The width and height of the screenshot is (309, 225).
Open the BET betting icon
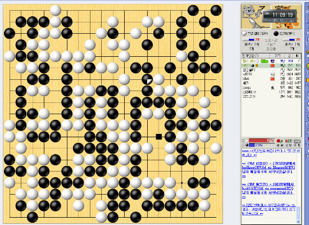(x=288, y=141)
